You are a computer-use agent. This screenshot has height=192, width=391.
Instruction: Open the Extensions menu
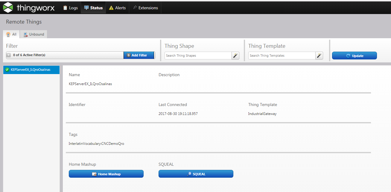point(145,8)
